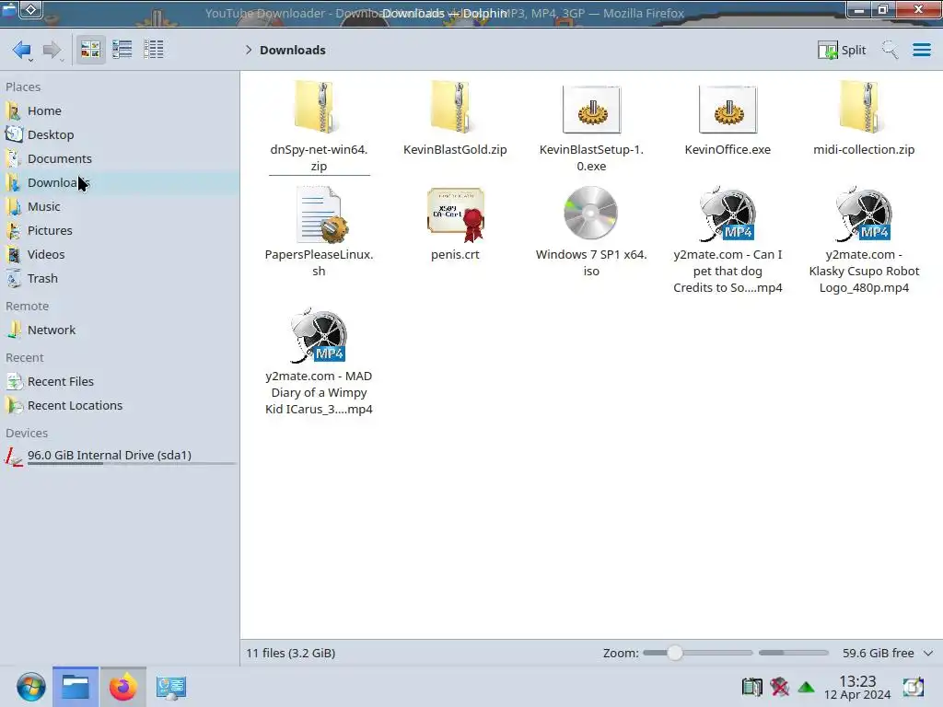This screenshot has width=943, height=707.
Task: Select the .crt certificate file icon
Action: point(455,214)
